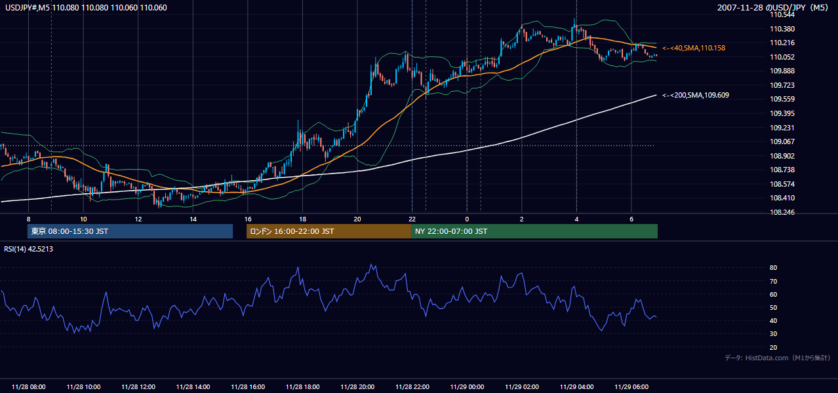The width and height of the screenshot is (838, 393).
Task: Select the 40 SMA label 110.158
Action: [x=694, y=48]
